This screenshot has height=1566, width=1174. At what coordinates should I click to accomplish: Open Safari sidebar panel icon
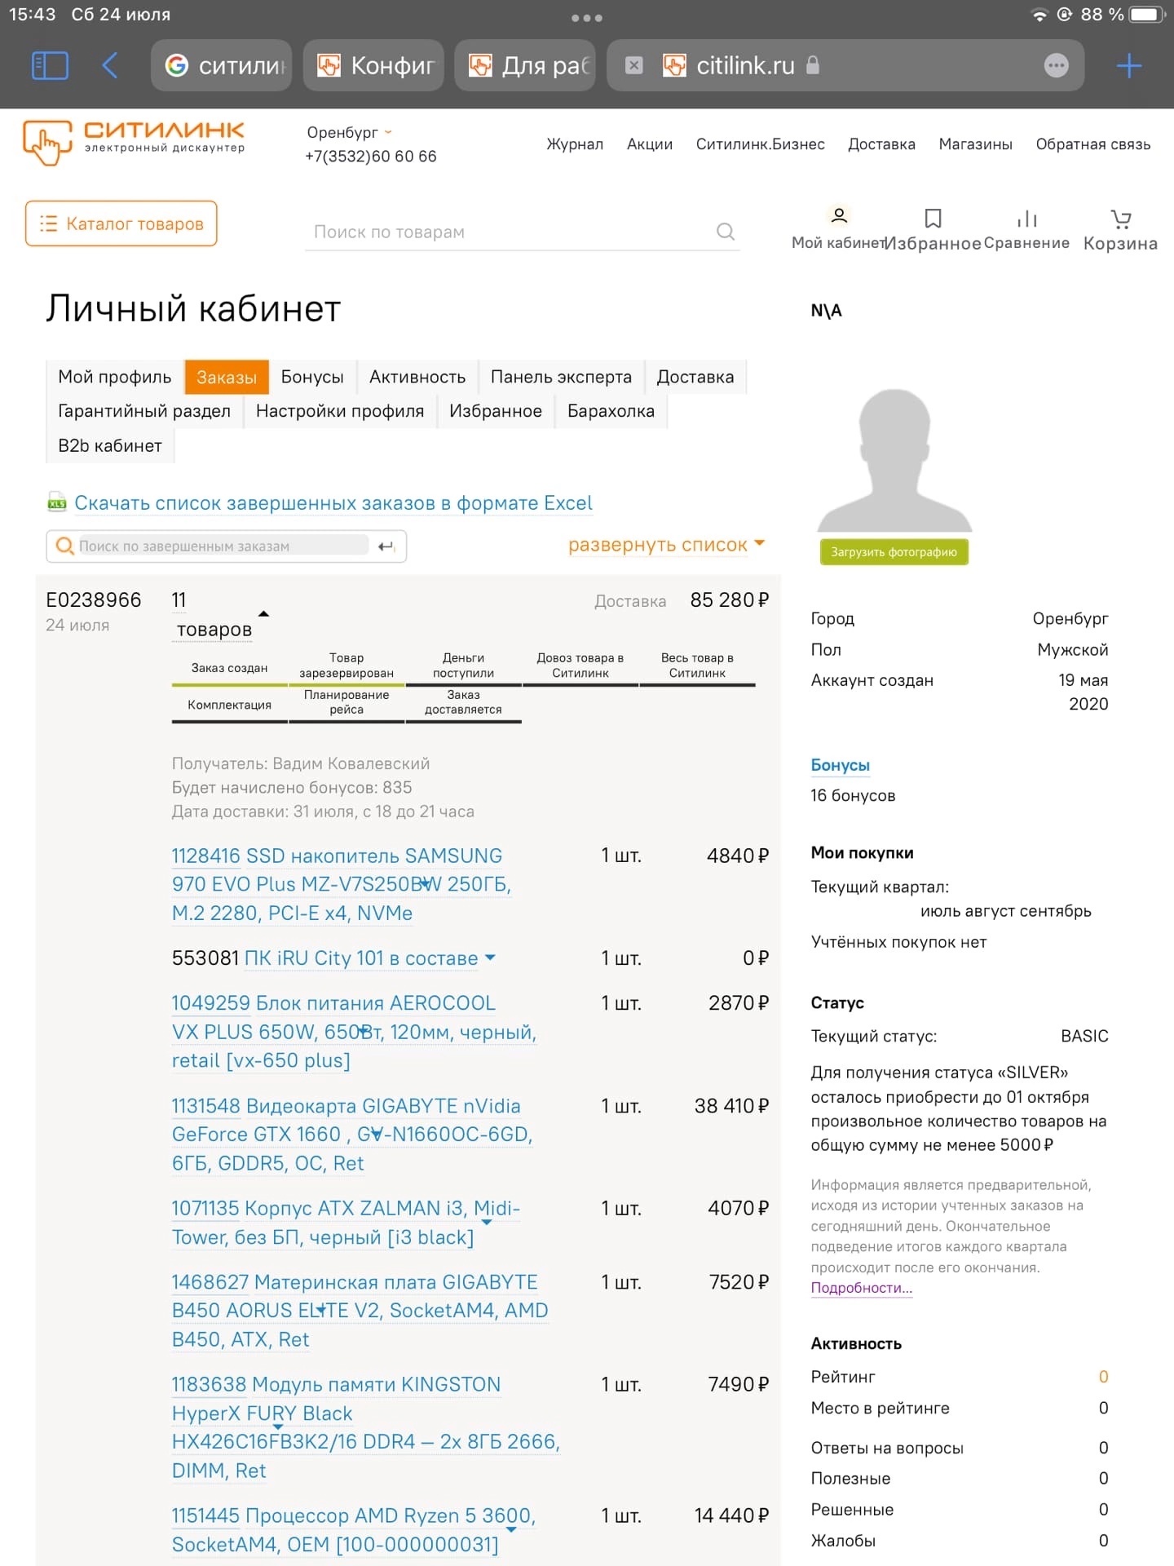[x=50, y=65]
